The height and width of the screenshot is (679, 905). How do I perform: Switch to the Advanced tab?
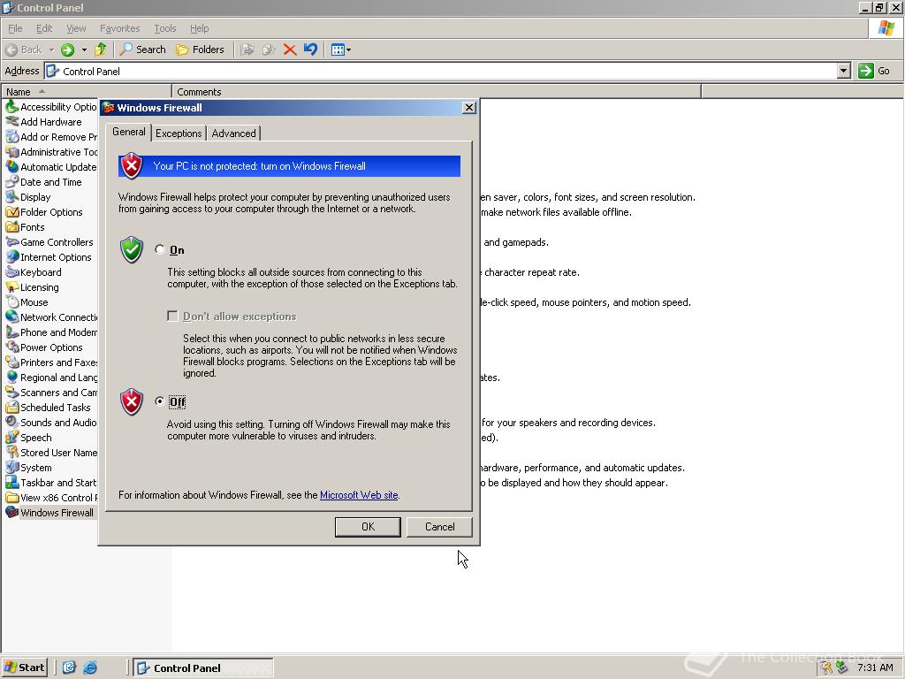pyautogui.click(x=233, y=134)
